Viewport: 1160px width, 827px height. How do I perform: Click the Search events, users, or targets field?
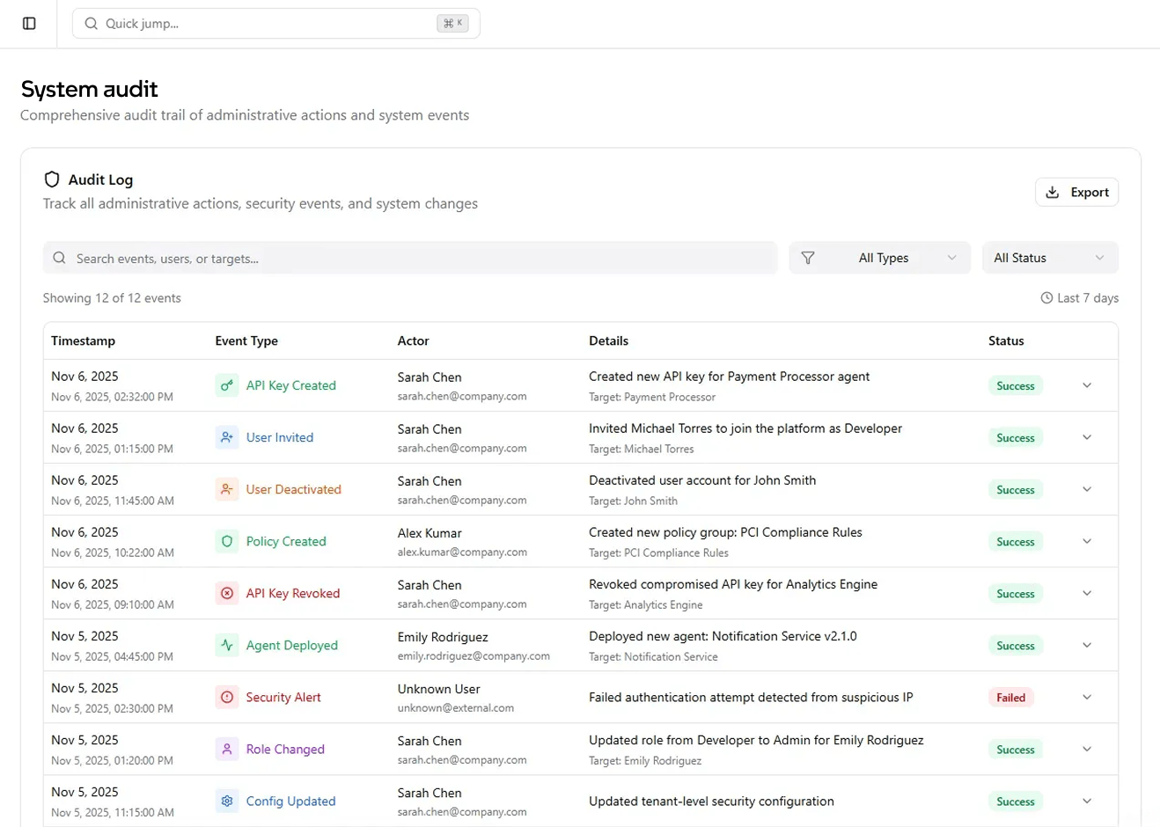pyautogui.click(x=410, y=258)
